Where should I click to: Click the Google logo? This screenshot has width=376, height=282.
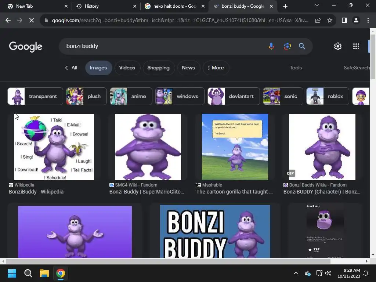[x=26, y=47]
